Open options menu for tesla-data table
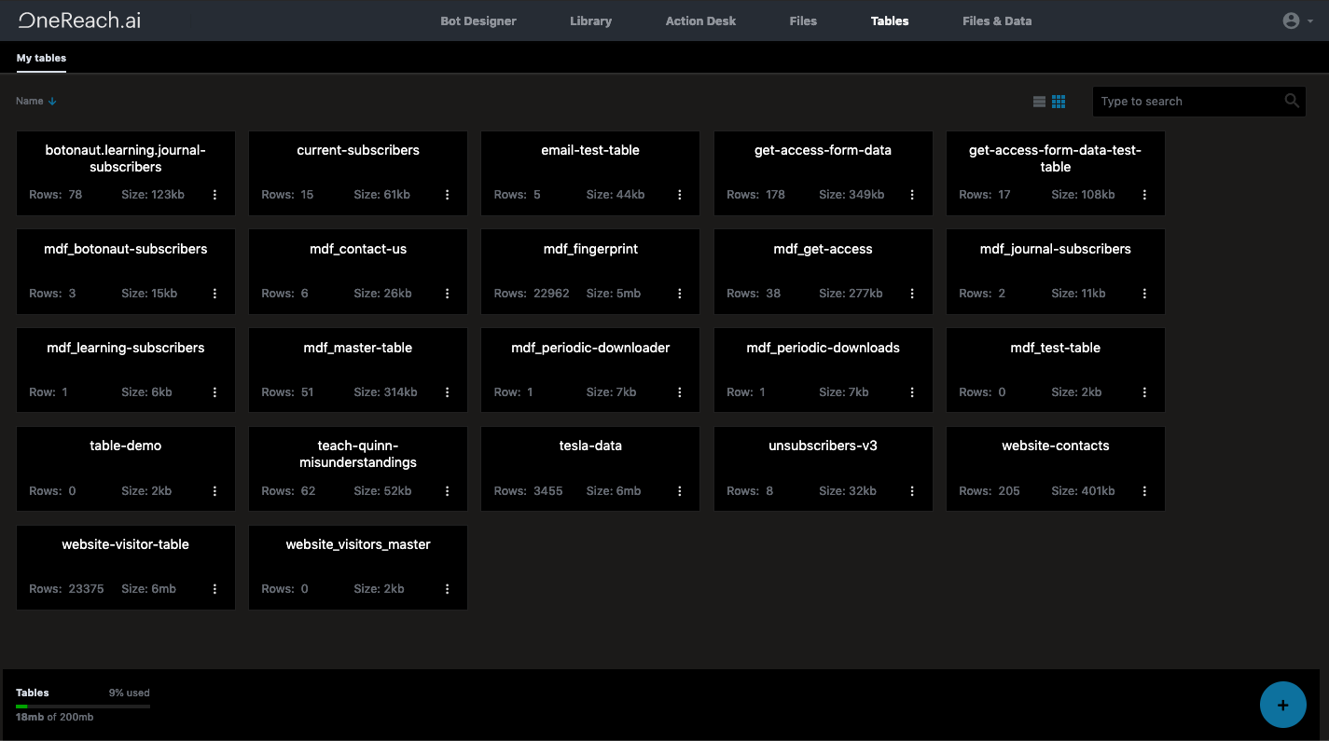This screenshot has height=741, width=1329. click(679, 490)
